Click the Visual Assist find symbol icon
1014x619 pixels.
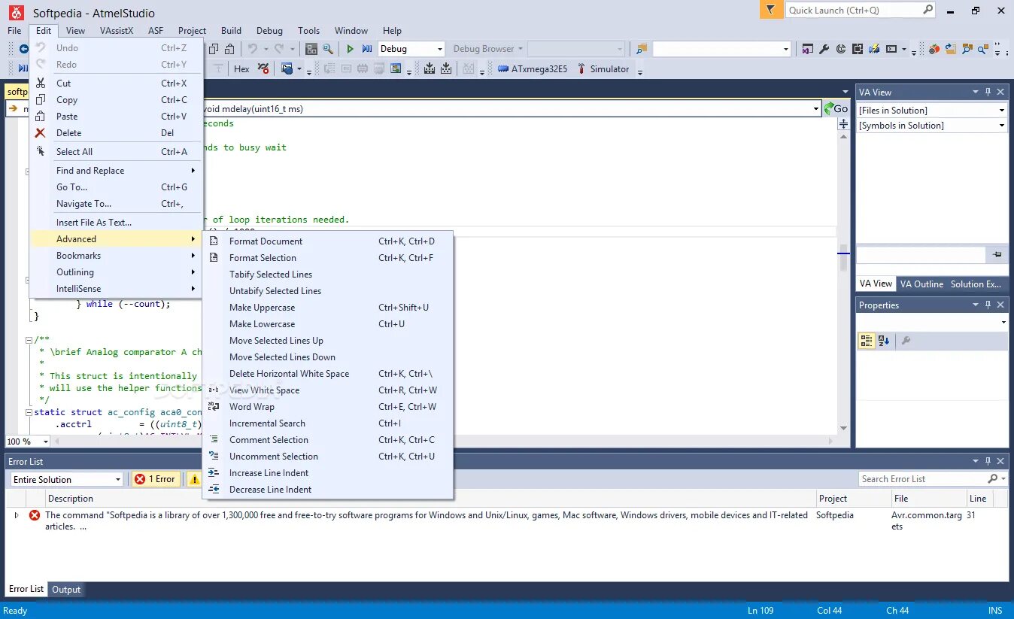tap(967, 49)
